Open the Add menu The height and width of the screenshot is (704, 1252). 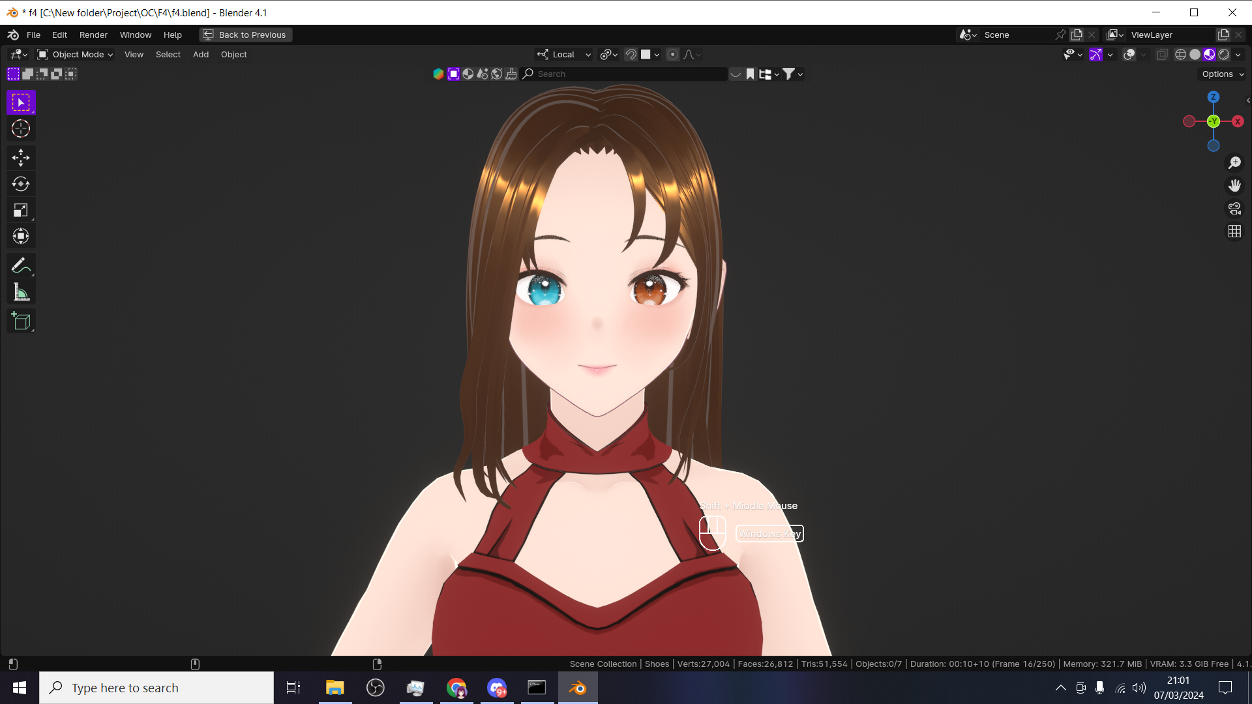pos(201,55)
